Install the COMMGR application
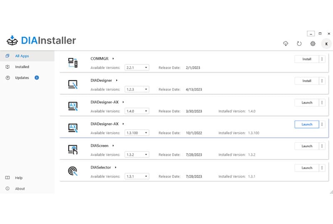This screenshot has height=224, width=333. pyautogui.click(x=306, y=59)
